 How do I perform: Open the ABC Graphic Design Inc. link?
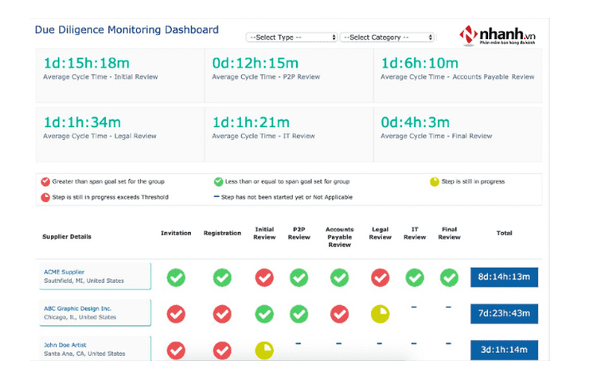(78, 308)
